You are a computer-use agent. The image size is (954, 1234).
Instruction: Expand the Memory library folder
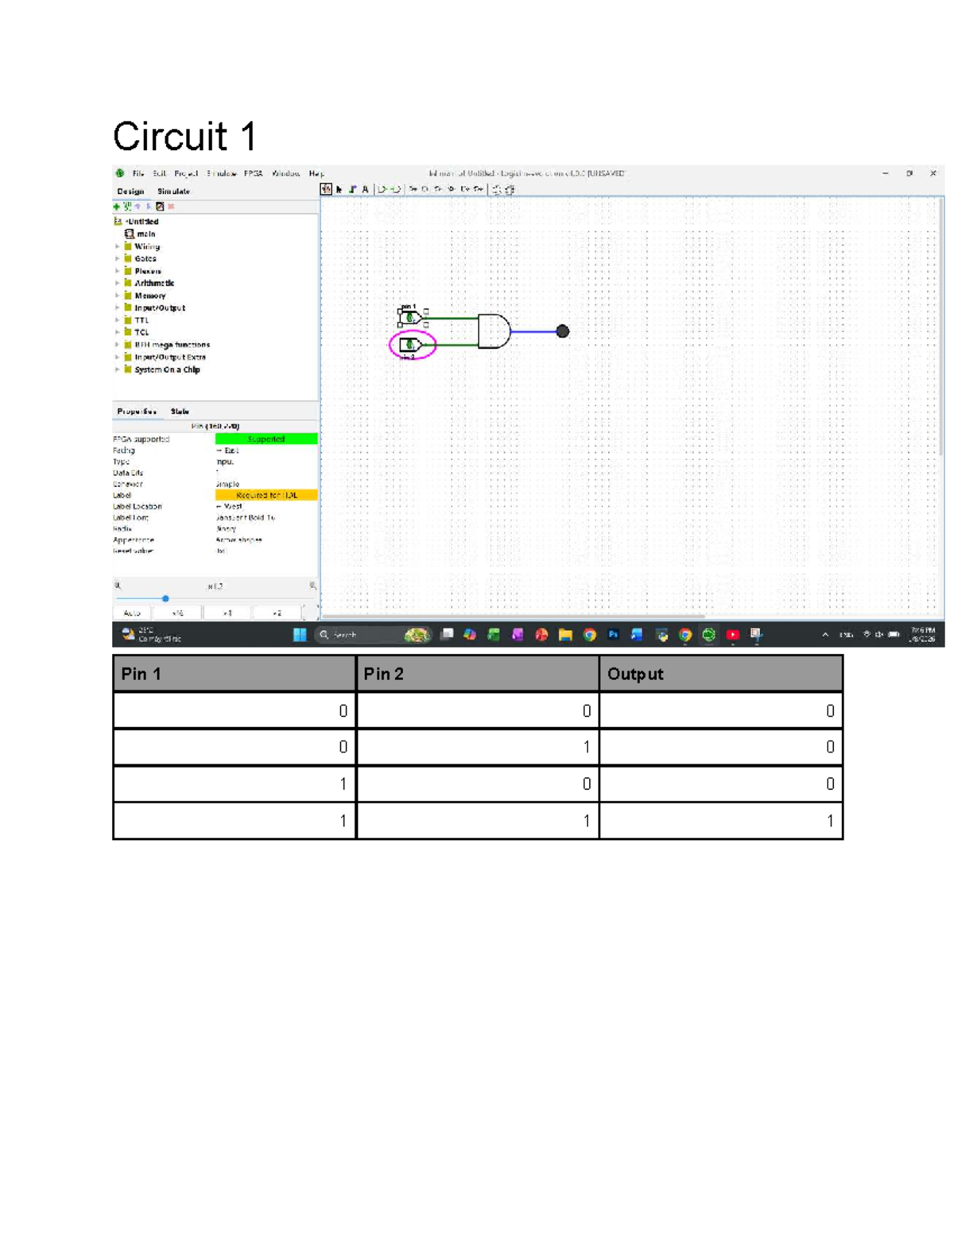(x=118, y=296)
